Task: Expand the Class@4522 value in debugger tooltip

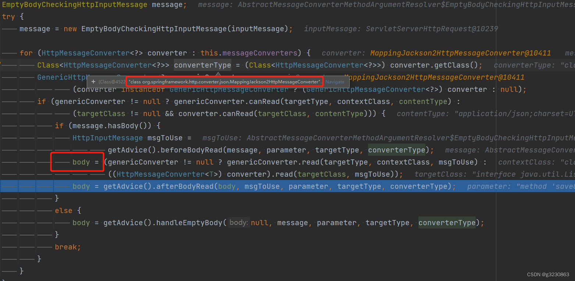Action: [x=93, y=82]
